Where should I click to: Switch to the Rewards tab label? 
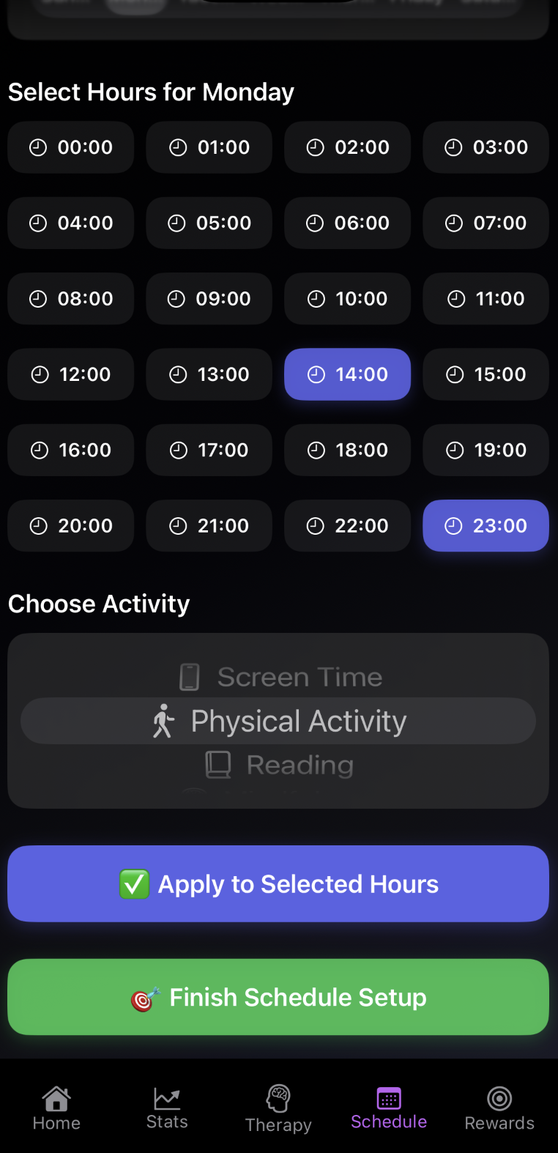pos(499,1123)
